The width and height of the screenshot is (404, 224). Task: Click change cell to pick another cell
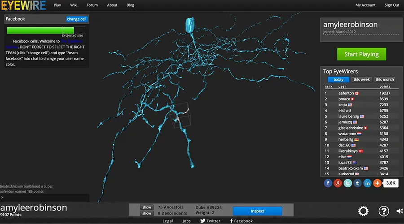point(76,19)
